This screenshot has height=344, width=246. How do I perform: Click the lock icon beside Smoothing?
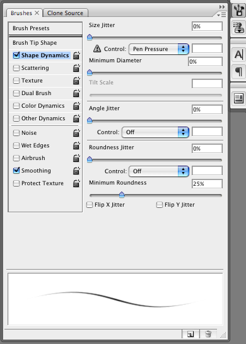click(76, 171)
